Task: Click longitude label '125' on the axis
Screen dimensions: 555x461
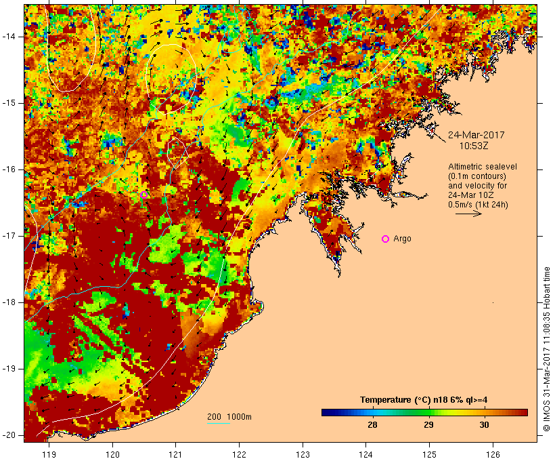Action: tap(429, 455)
